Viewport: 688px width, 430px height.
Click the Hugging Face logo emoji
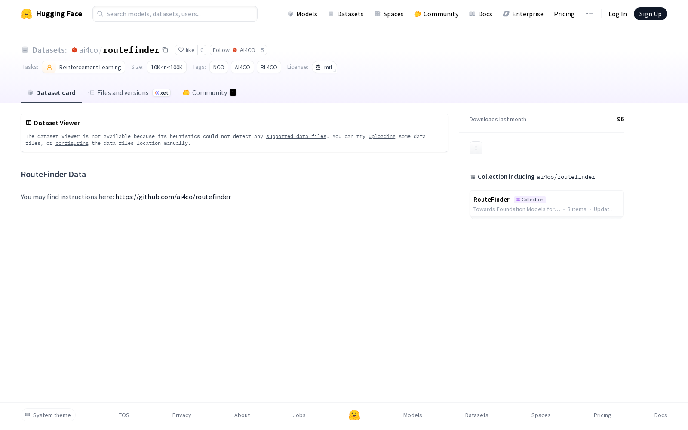[x=27, y=14]
